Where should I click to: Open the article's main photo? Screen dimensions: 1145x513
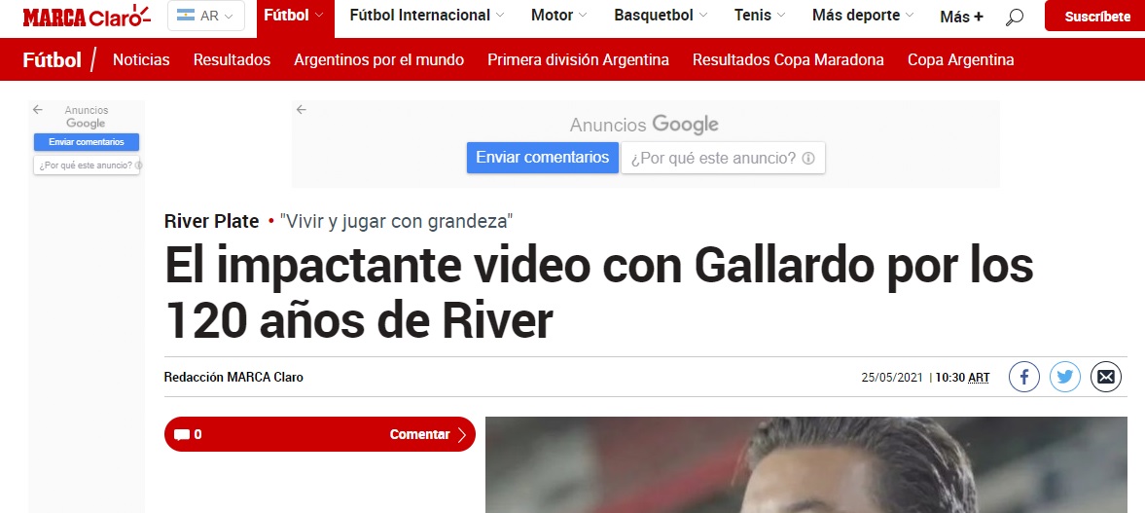tap(806, 464)
